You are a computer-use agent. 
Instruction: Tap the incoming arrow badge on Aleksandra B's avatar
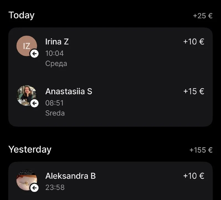coord(34,188)
